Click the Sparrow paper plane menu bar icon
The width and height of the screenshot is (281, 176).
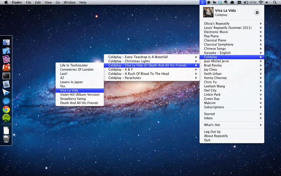(x=214, y=2)
